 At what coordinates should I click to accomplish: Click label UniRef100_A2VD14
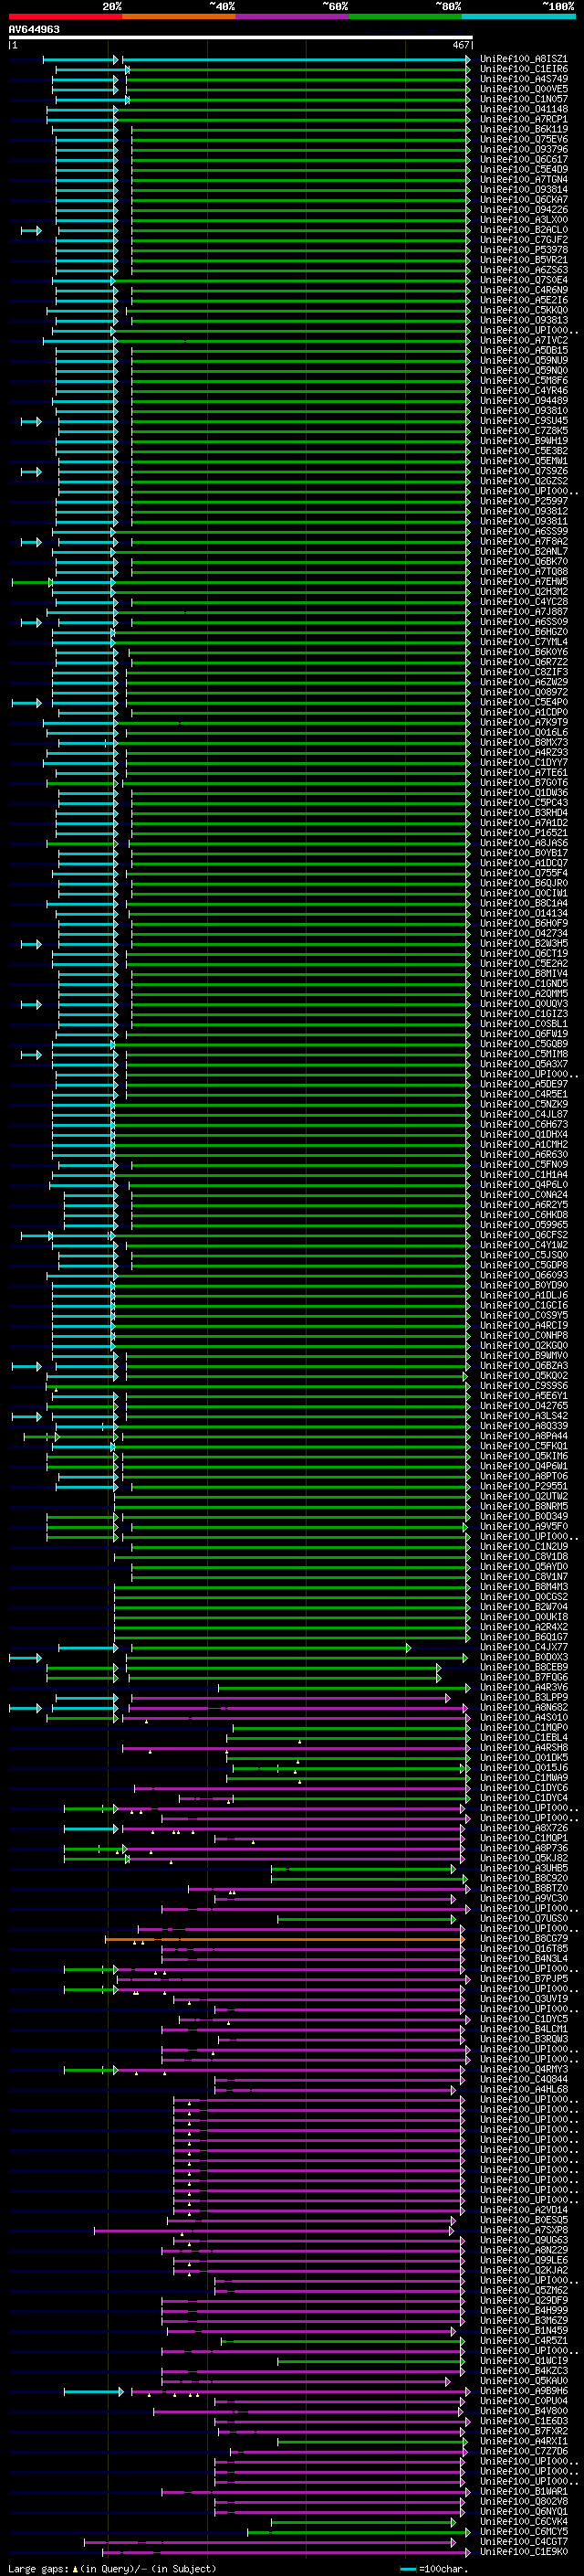click(x=524, y=2210)
